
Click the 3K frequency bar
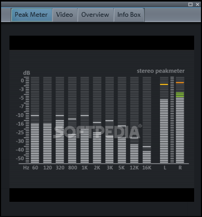[x=110, y=120]
